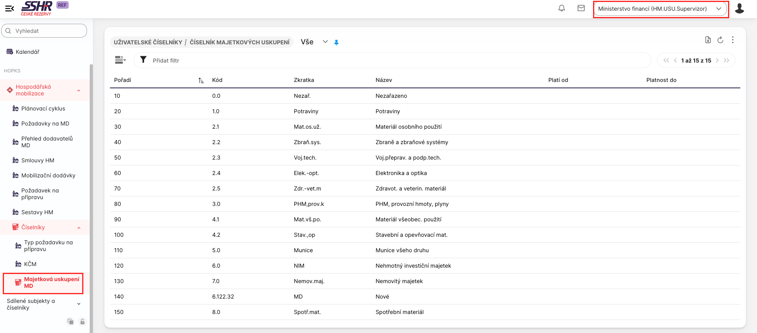Open the column view options icon
Screen dimensions: 757x333
(120, 60)
